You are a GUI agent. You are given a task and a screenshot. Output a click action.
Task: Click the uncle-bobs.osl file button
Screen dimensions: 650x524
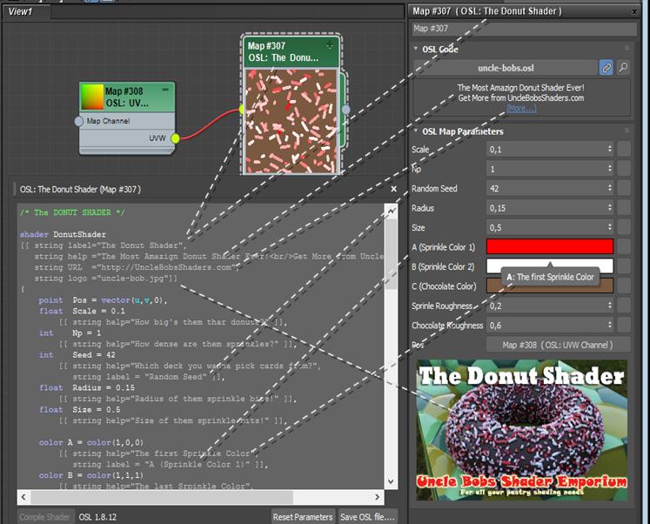506,68
